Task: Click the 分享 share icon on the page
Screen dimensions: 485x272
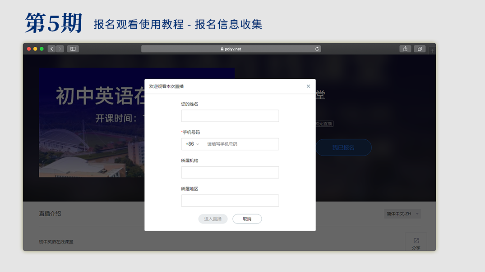Action: tap(416, 243)
